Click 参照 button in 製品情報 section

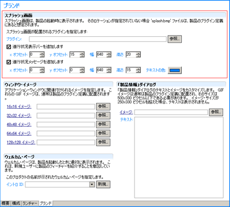[x=216, y=112]
